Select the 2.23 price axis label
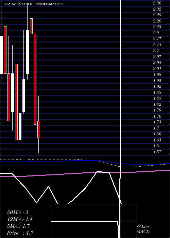Image resolution: width=170 pixels, height=238 pixels. 157,27
